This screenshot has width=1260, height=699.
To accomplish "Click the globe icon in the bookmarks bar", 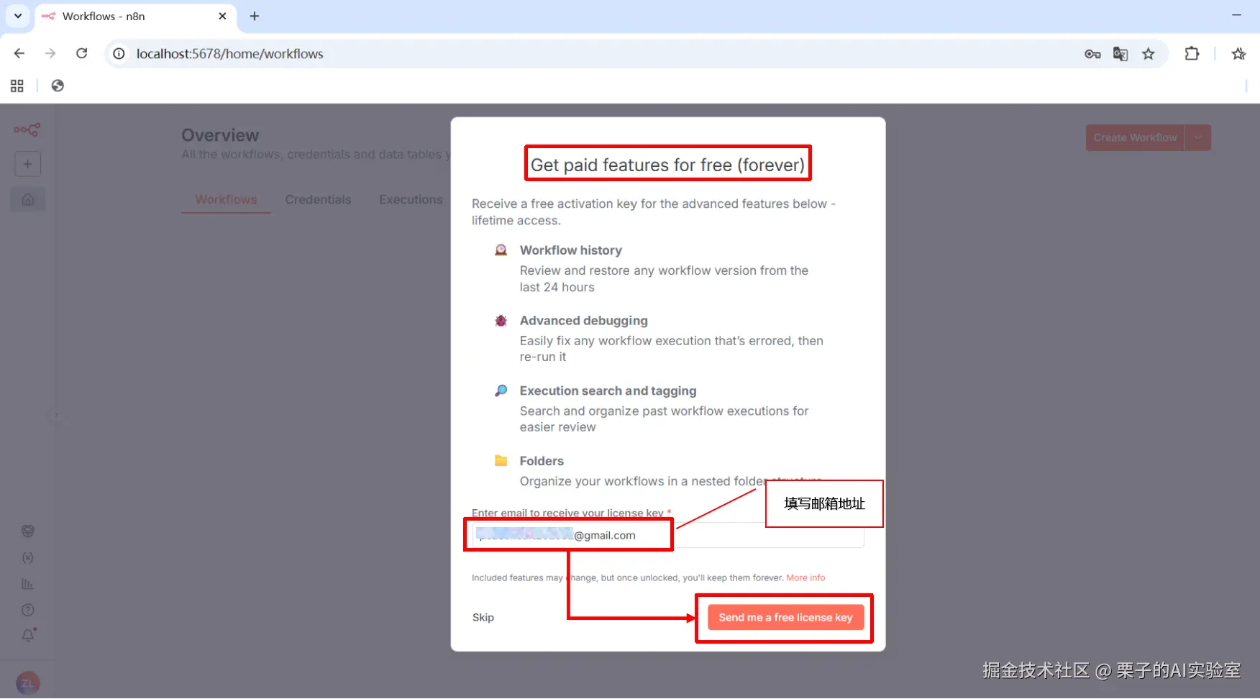I will click(x=58, y=86).
